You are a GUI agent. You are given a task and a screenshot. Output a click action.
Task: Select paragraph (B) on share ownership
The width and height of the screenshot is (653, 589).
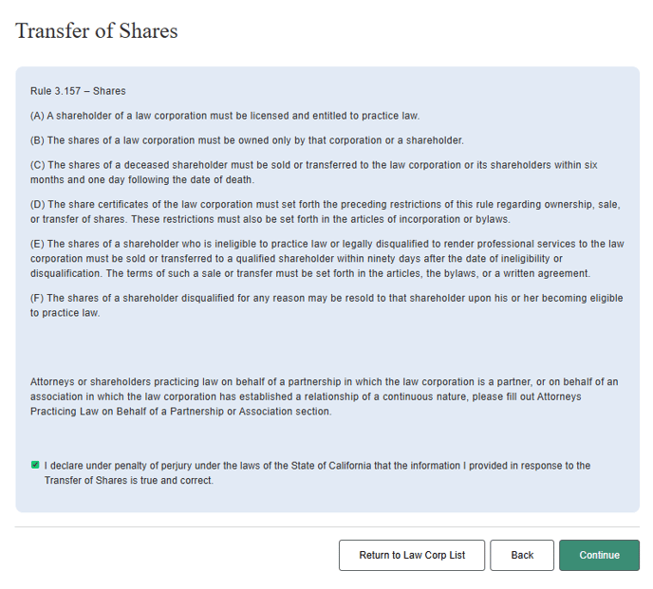[247, 140]
